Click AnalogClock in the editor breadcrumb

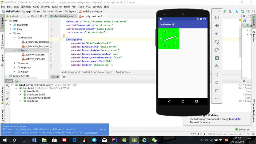(x=123, y=72)
